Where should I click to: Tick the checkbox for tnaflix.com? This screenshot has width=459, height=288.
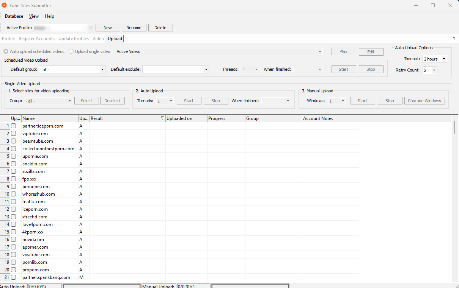[x=14, y=202]
